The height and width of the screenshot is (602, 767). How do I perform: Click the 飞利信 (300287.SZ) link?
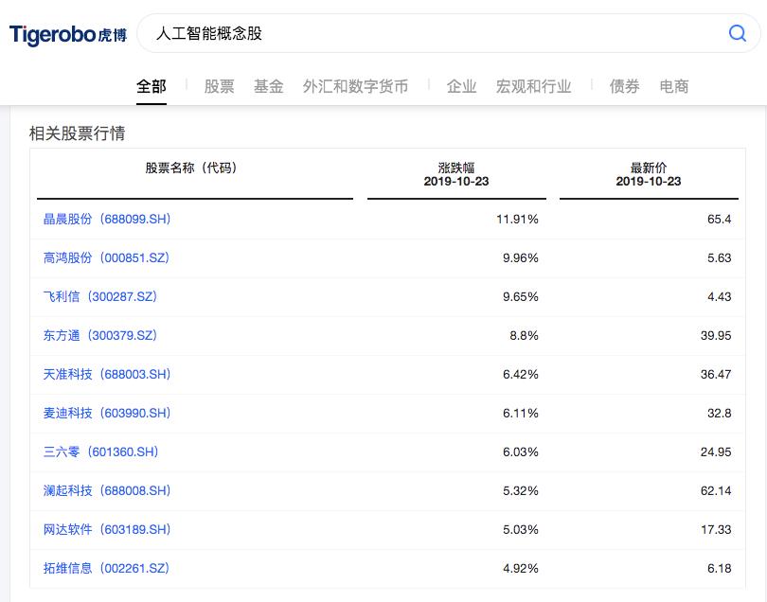(100, 296)
